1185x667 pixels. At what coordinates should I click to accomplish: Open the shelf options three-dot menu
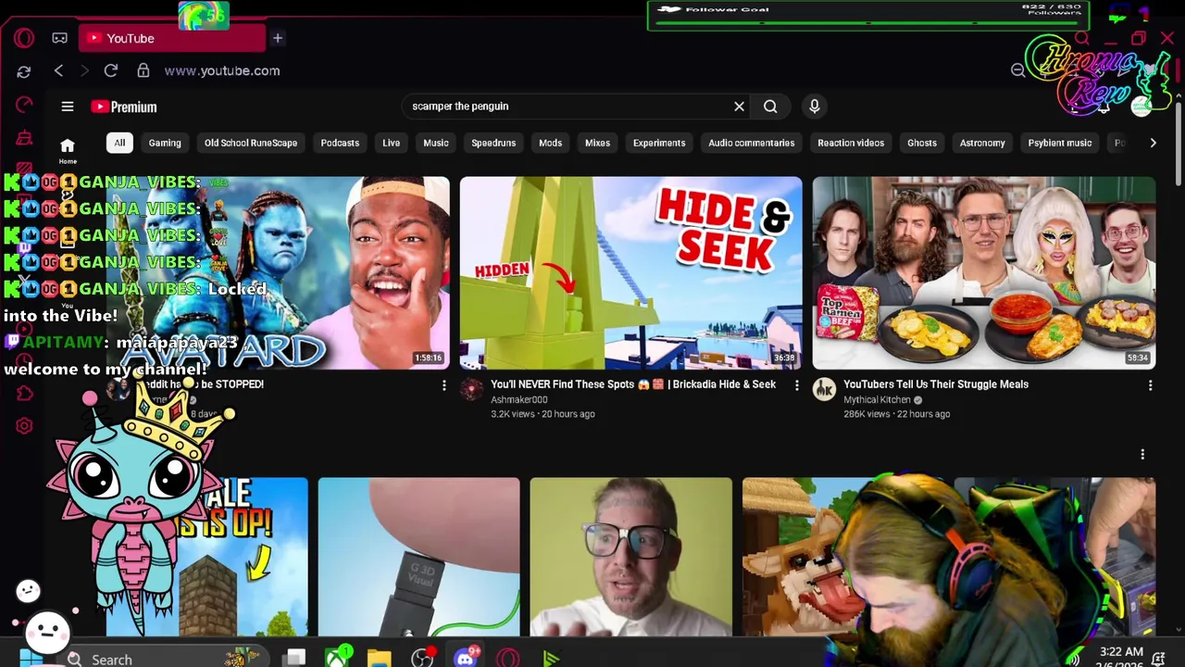pos(1142,454)
